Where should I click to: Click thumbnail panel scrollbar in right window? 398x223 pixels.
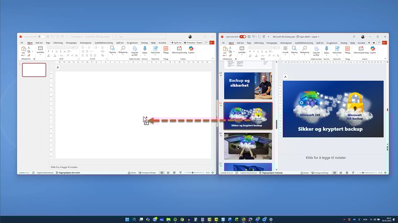click(277, 124)
